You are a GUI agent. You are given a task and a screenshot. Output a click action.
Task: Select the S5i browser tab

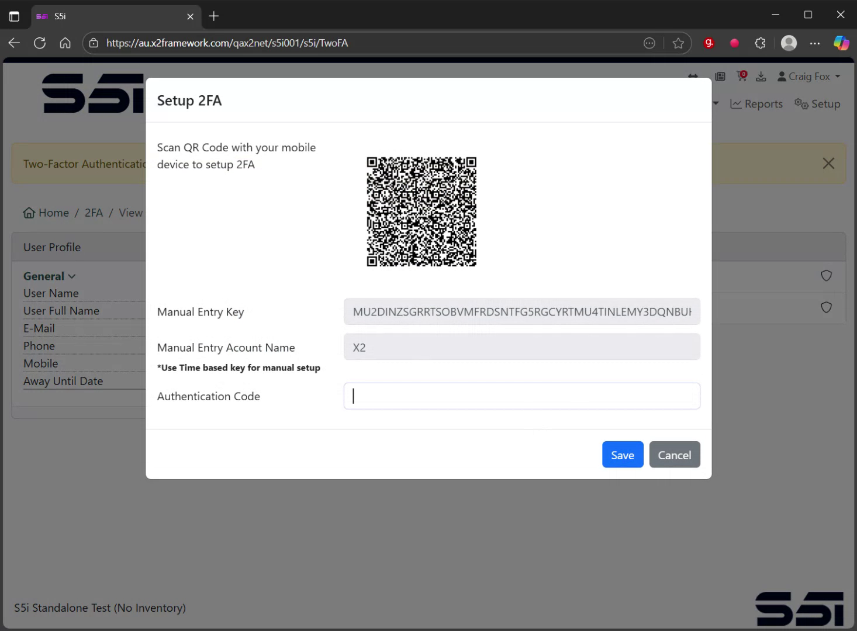pos(116,16)
